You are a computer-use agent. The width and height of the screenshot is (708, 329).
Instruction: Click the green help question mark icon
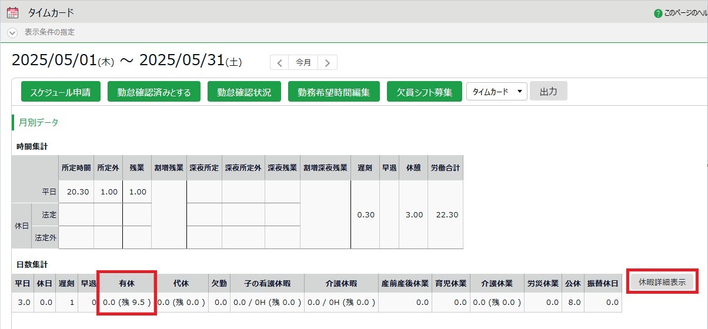pyautogui.click(x=658, y=13)
